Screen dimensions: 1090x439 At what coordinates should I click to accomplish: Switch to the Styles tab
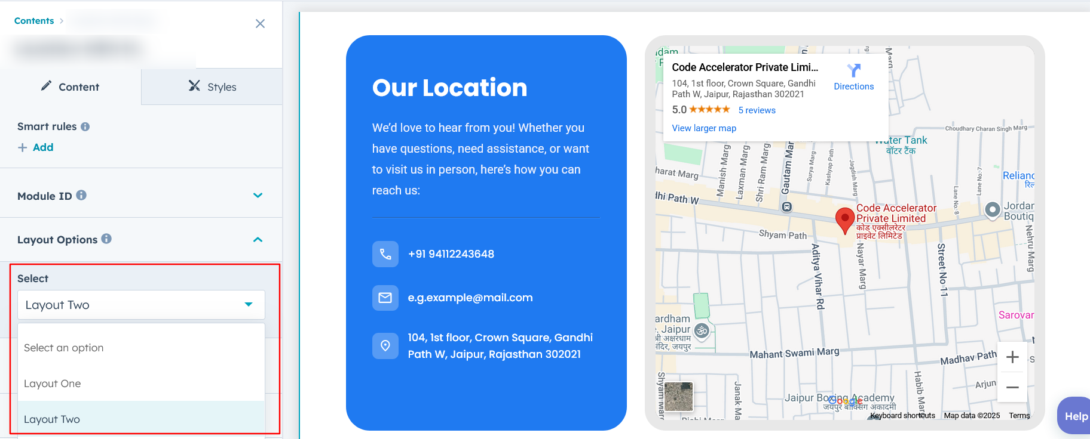click(x=212, y=87)
